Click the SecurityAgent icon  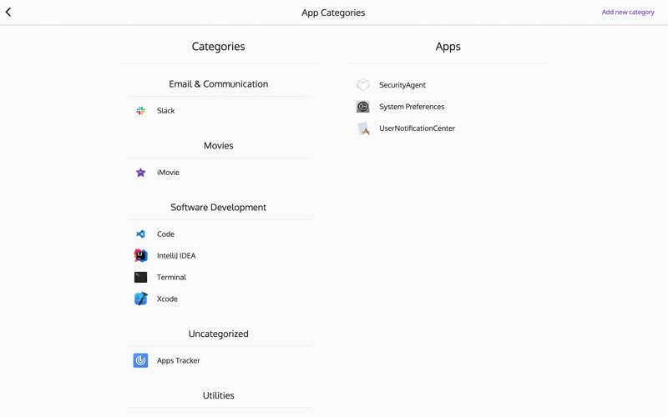pyautogui.click(x=363, y=85)
